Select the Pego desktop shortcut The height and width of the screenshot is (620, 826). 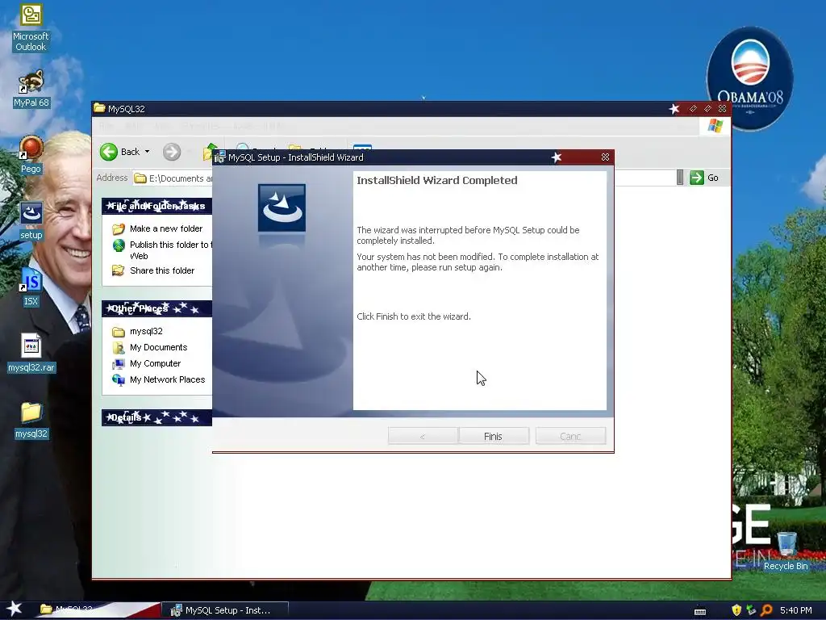coord(31,155)
